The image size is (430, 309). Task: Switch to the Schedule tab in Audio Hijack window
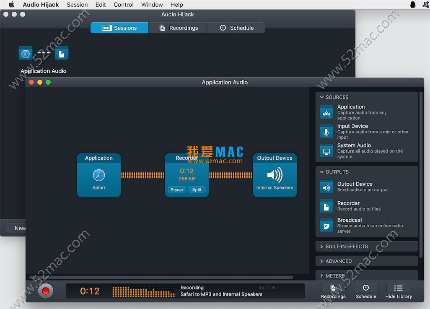[x=236, y=28]
